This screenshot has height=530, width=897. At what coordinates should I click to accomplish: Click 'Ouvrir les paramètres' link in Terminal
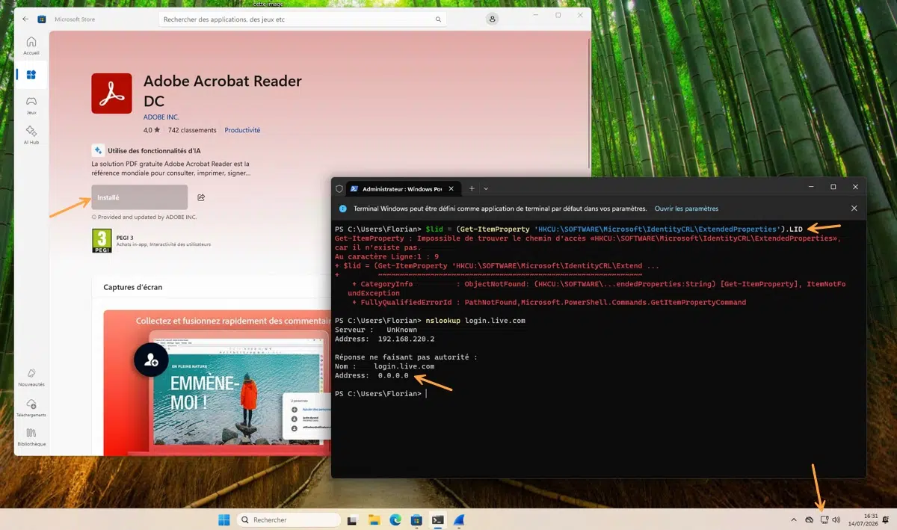686,209
